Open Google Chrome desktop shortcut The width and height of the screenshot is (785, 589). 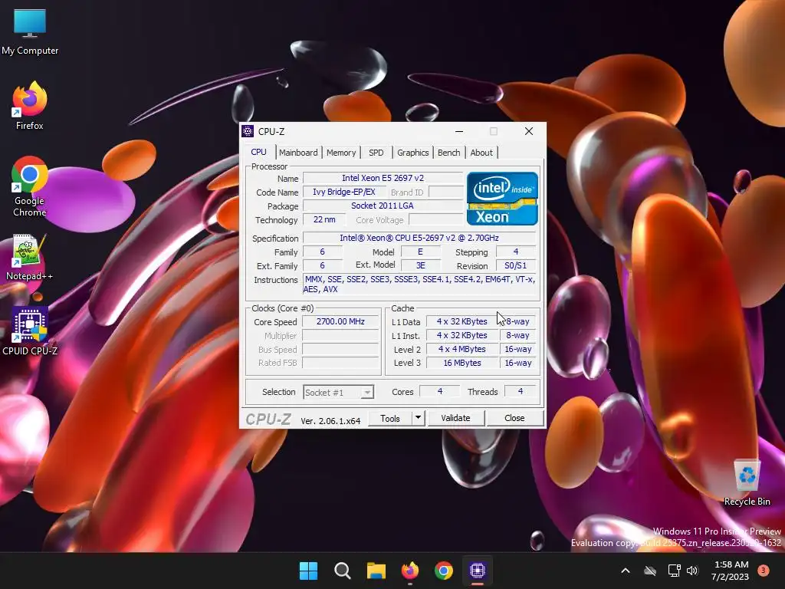click(x=30, y=186)
